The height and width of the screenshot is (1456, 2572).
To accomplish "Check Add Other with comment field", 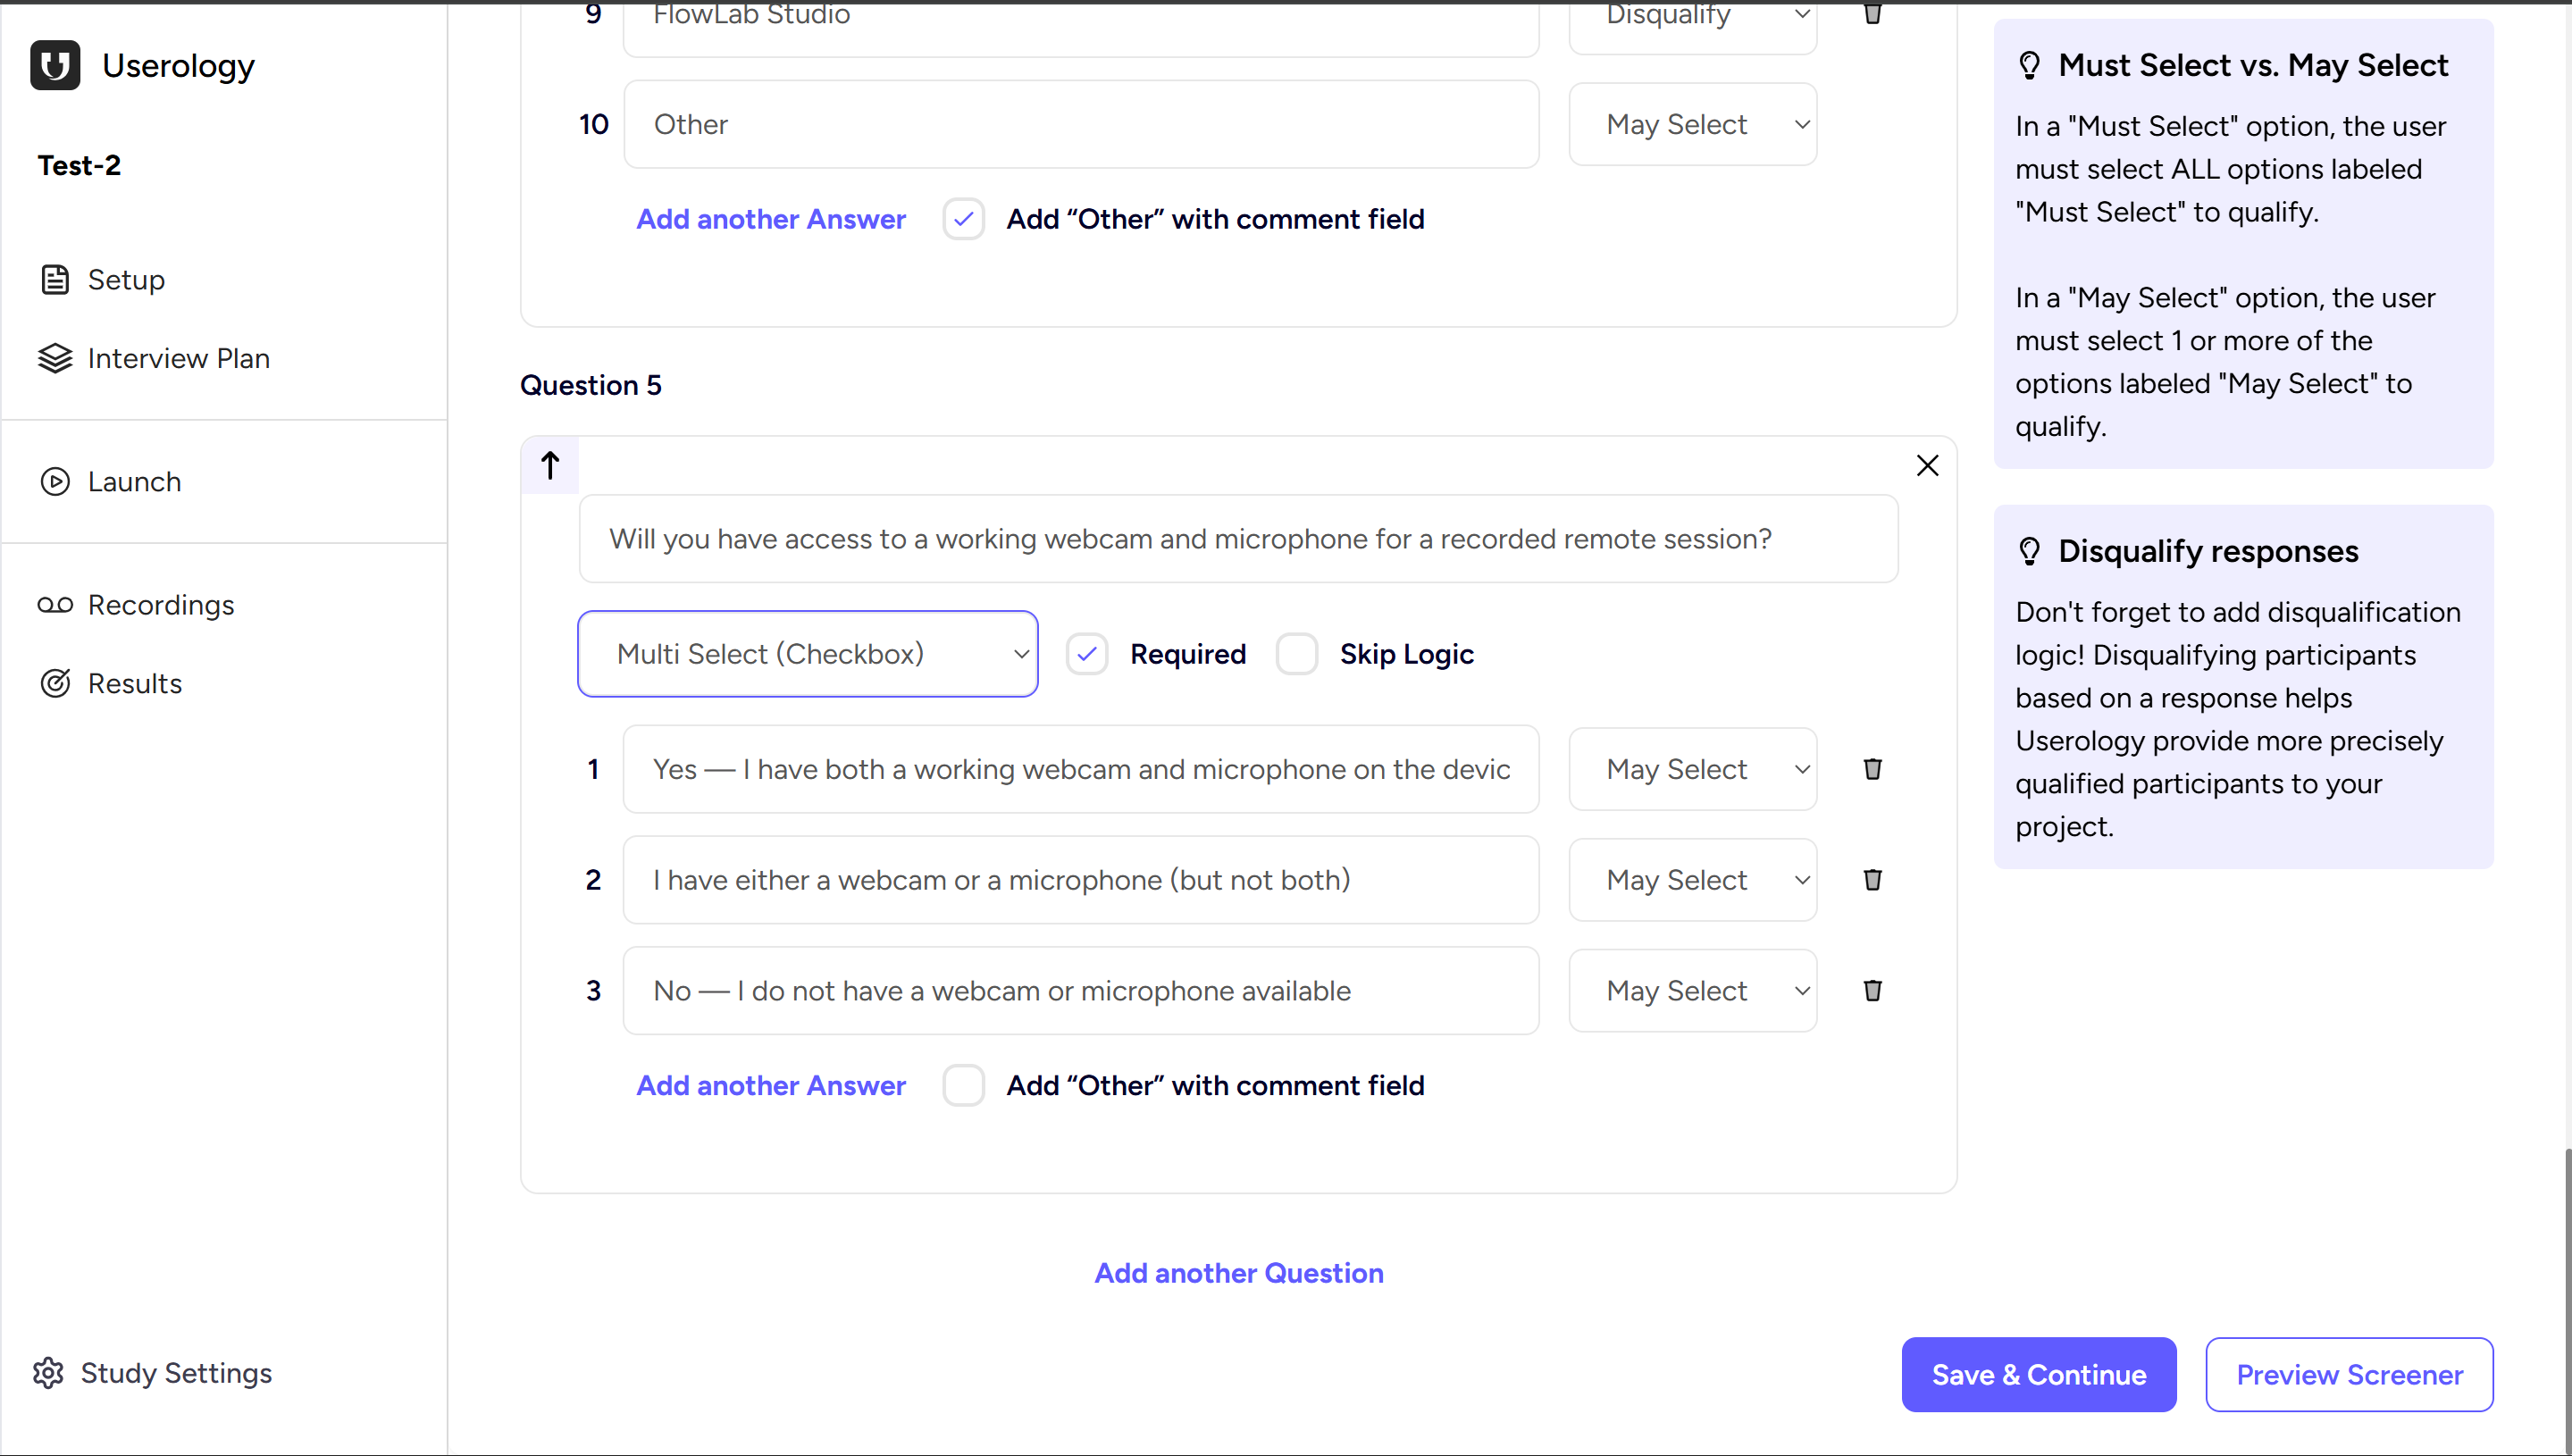I will (x=963, y=1085).
